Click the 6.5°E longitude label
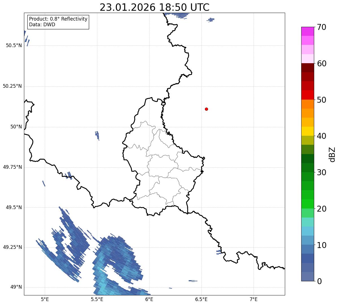This screenshot has width=339, height=305. tap(201, 299)
